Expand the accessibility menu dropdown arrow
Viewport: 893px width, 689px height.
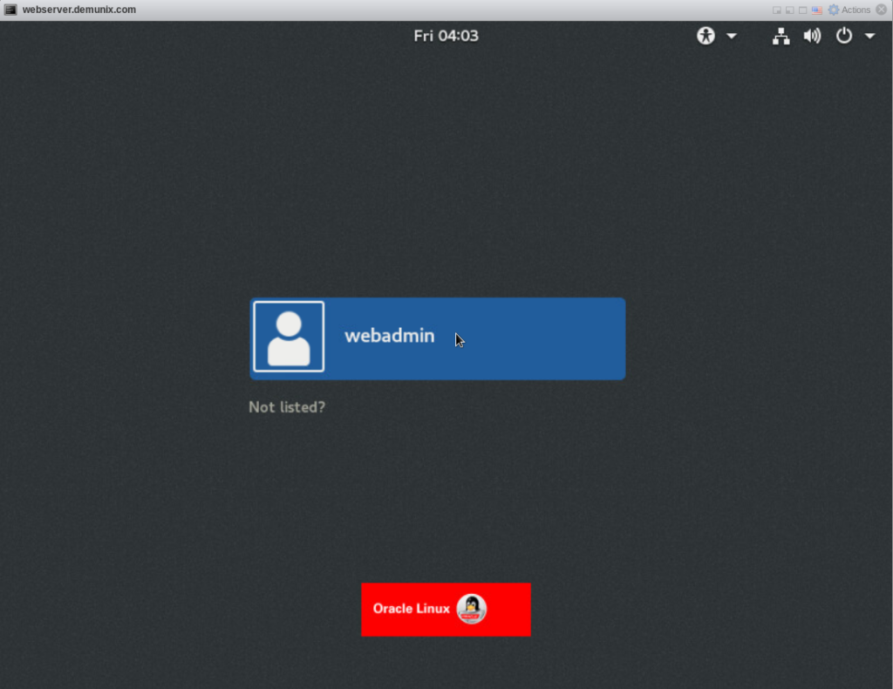(731, 36)
